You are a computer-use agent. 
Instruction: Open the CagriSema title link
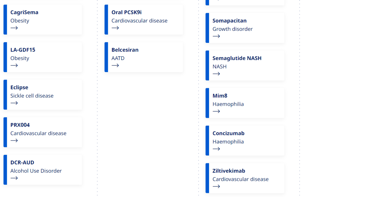tap(24, 12)
